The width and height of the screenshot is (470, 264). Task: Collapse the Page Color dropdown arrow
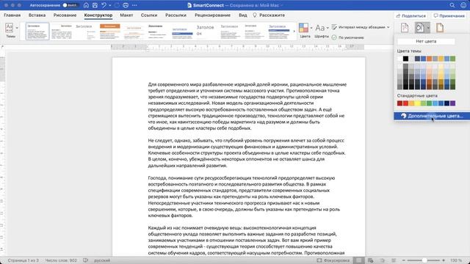[x=428, y=28]
